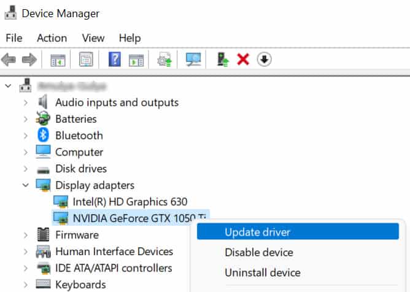This screenshot has width=410, height=292.
Task: Click Scan for hardware changes monitor icon
Action: point(193,60)
